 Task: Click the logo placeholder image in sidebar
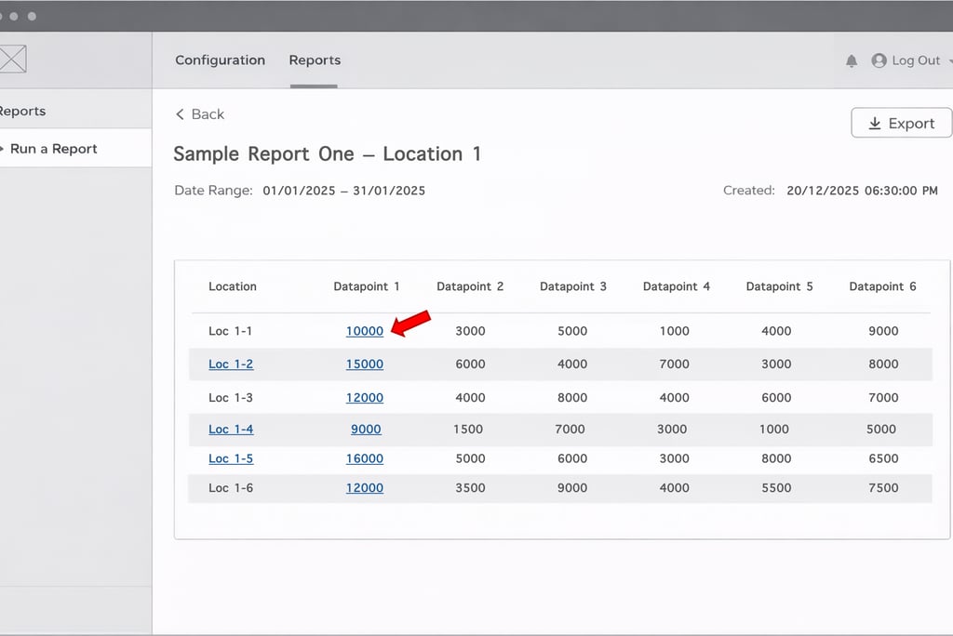(x=12, y=60)
